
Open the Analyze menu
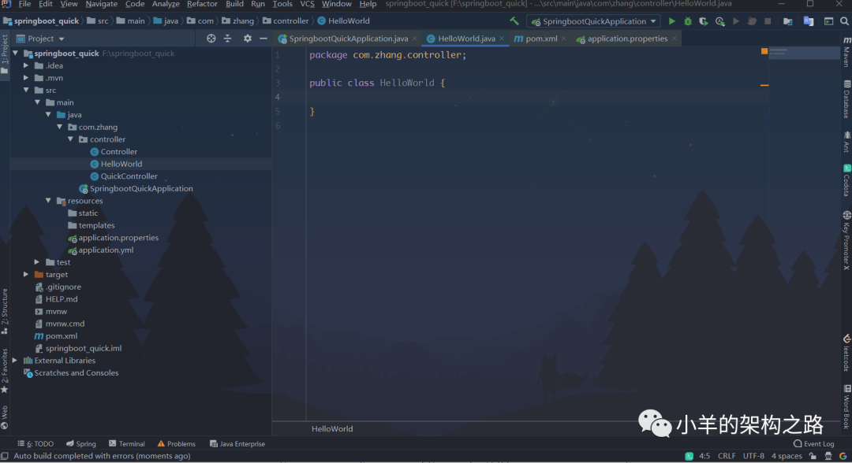(x=166, y=5)
